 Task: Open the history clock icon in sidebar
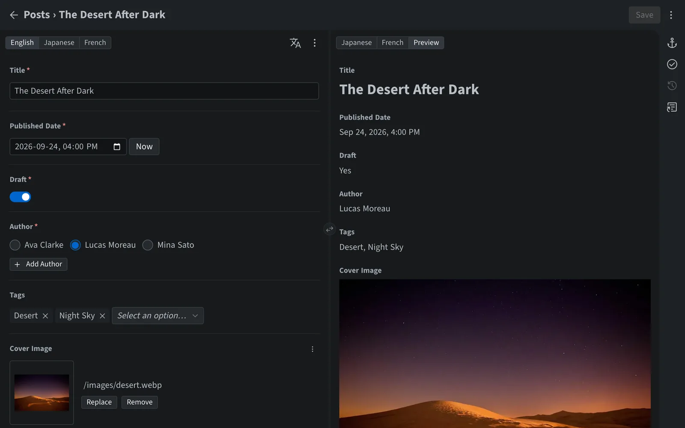point(672,86)
